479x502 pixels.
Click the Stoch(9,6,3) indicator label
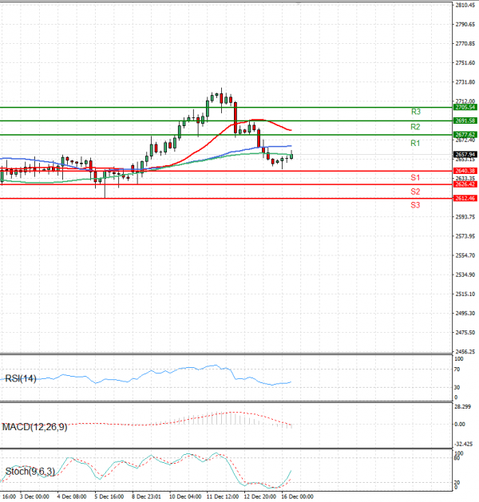30,472
